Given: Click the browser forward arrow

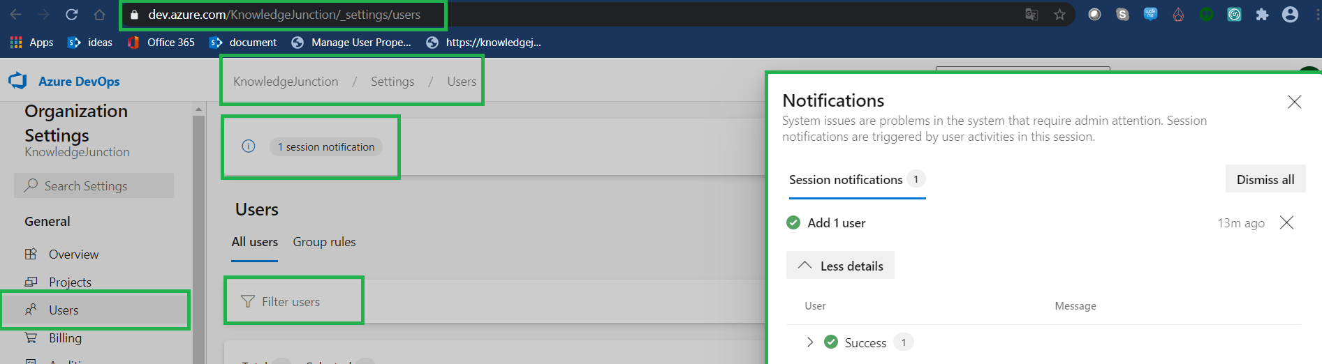Looking at the screenshot, I should point(43,15).
